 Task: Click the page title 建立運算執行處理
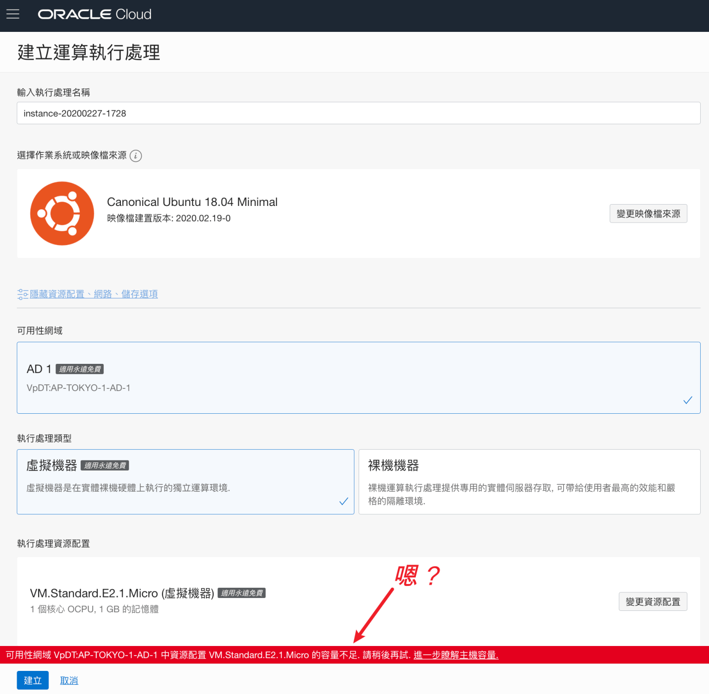click(x=89, y=53)
